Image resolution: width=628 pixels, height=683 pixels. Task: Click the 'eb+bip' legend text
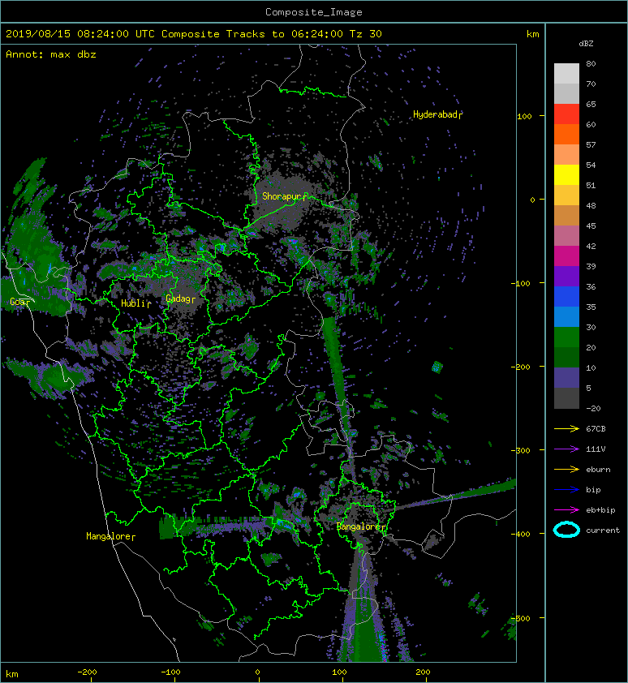[x=600, y=510]
